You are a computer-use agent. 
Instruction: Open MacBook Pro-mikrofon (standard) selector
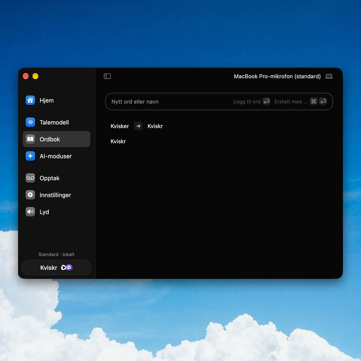click(x=283, y=76)
